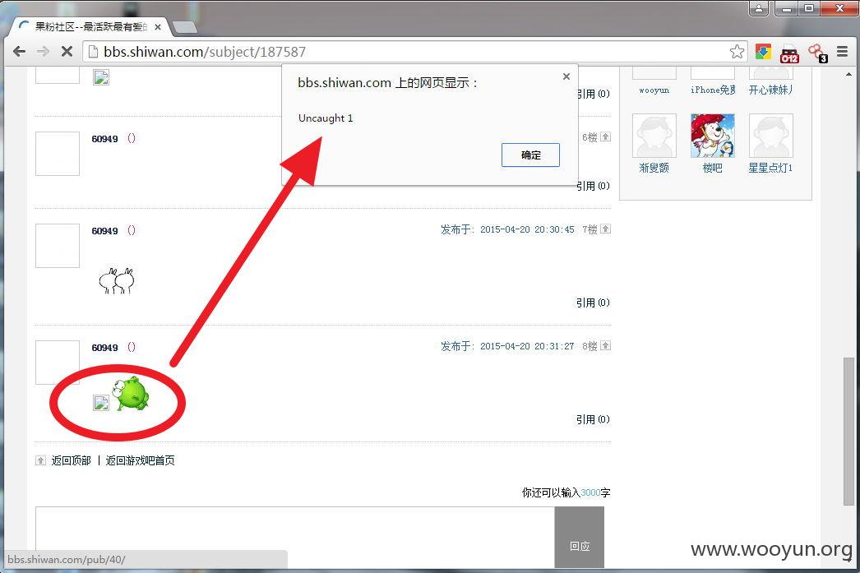Click the wooyun user name
This screenshot has width=860, height=573.
pyautogui.click(x=654, y=90)
